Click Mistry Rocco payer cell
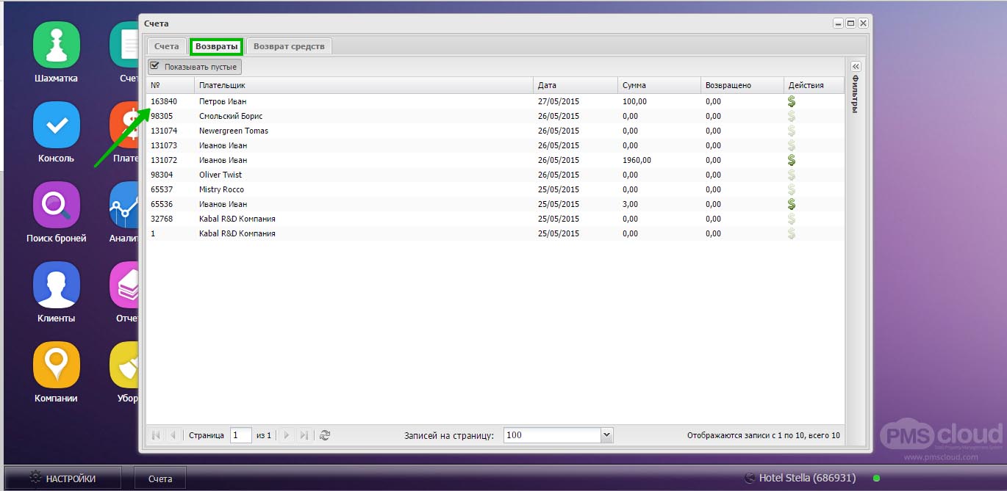This screenshot has height=491, width=1007. tap(364, 189)
